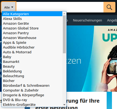
Task: Click the dropdown scrollbar thumb
Action: (64, 34)
